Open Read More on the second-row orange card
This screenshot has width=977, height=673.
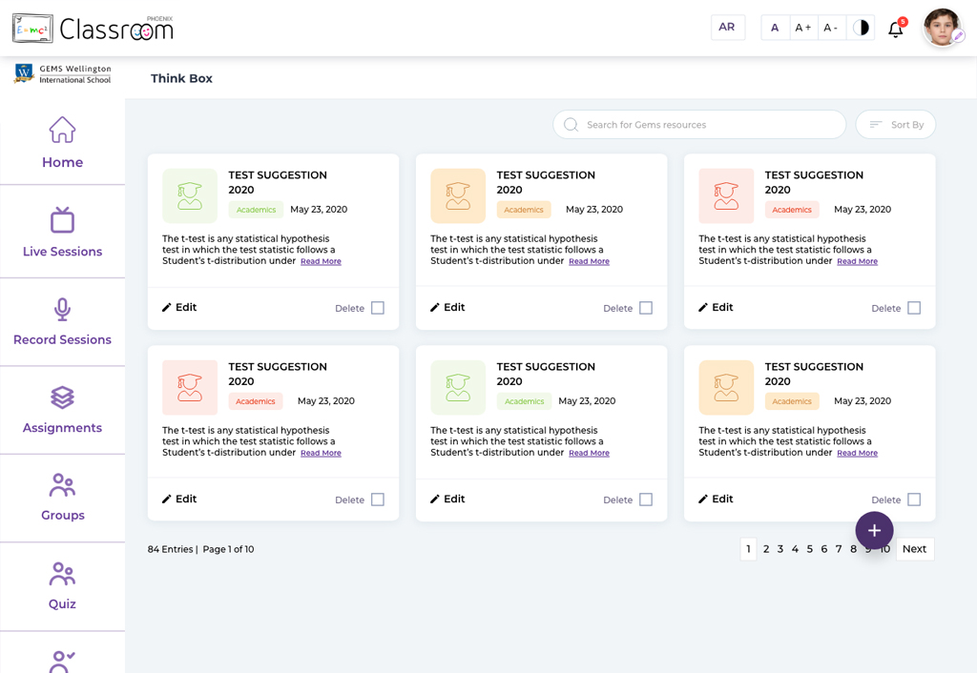(858, 453)
